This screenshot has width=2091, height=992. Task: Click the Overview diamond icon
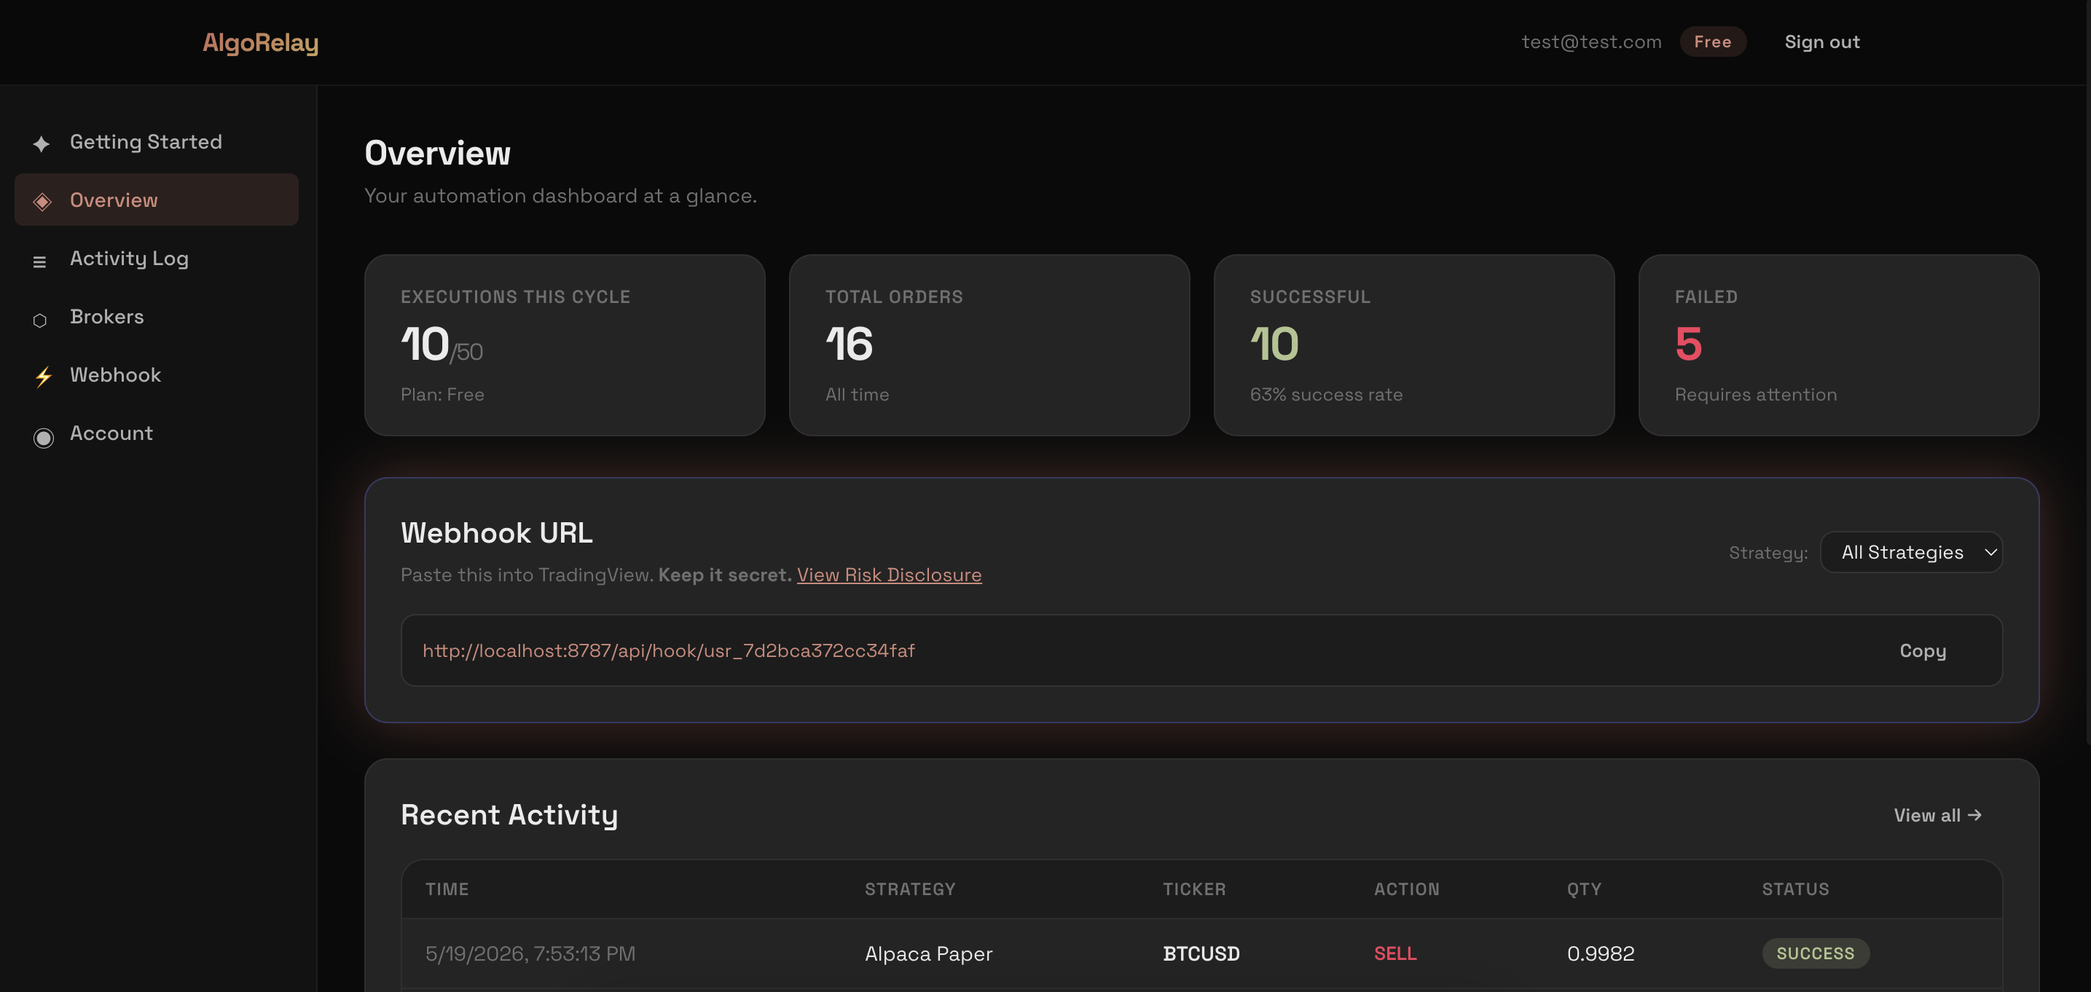[x=42, y=201]
